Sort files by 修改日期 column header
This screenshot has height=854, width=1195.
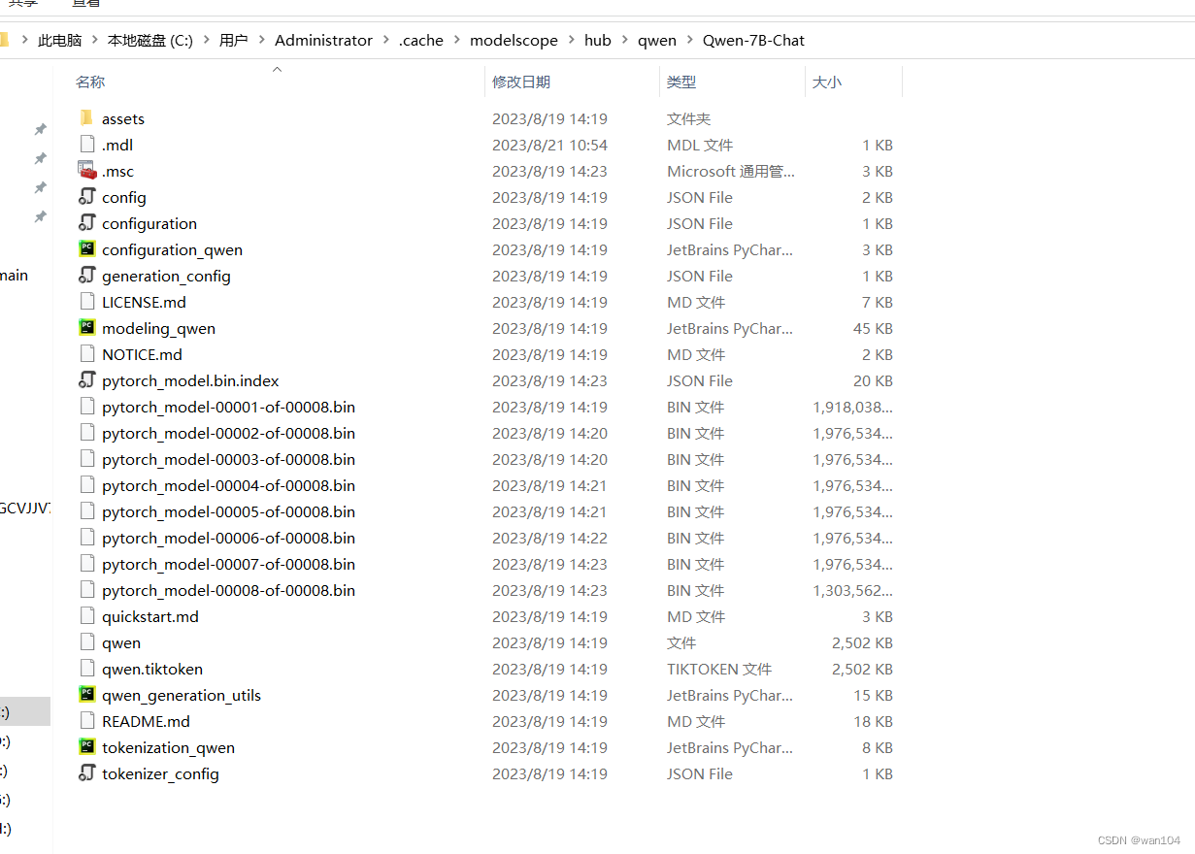point(521,82)
